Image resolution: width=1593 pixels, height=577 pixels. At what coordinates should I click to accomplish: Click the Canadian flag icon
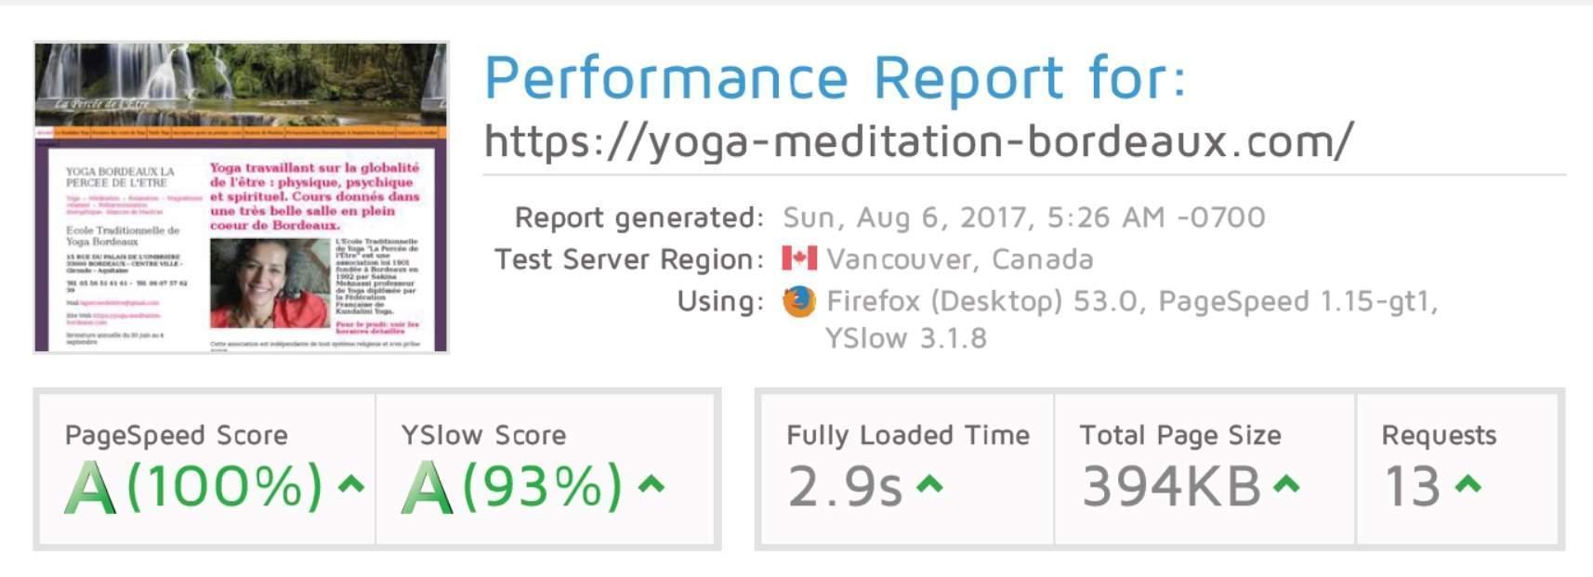pyautogui.click(x=799, y=259)
